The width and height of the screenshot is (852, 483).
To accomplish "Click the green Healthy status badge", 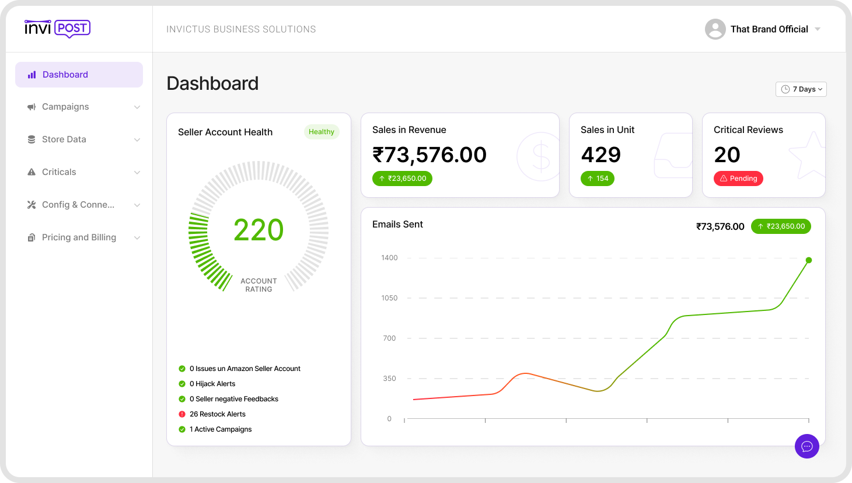I will pyautogui.click(x=321, y=132).
